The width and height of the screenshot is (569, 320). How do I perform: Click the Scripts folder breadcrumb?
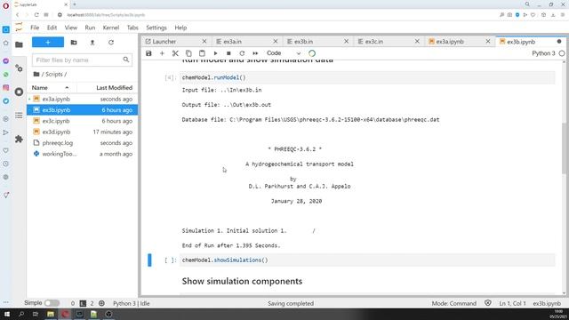(x=54, y=74)
